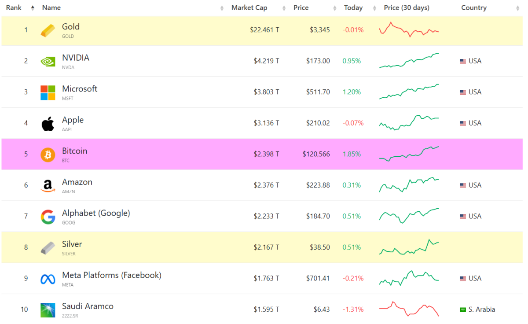
Task: Click Saudi Aramco's 30-day price chart
Action: [x=409, y=309]
